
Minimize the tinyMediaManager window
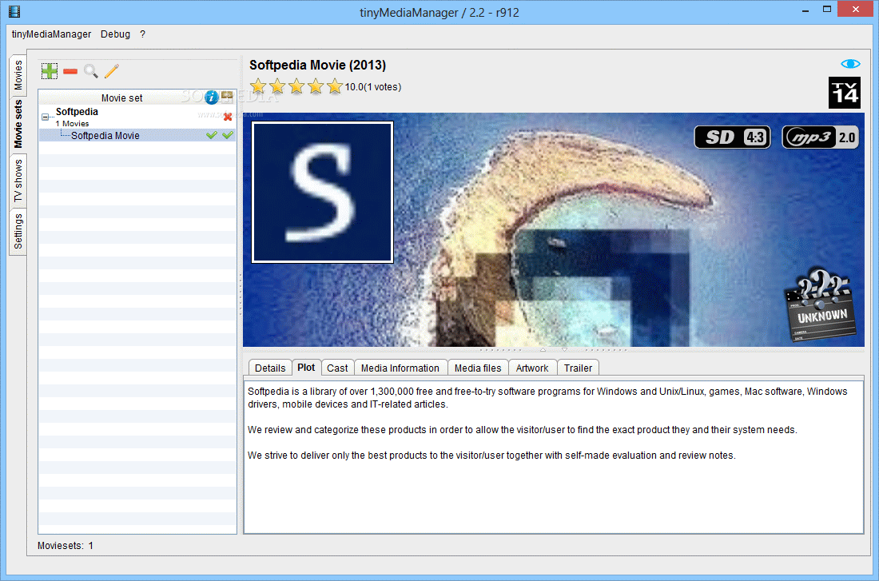805,10
